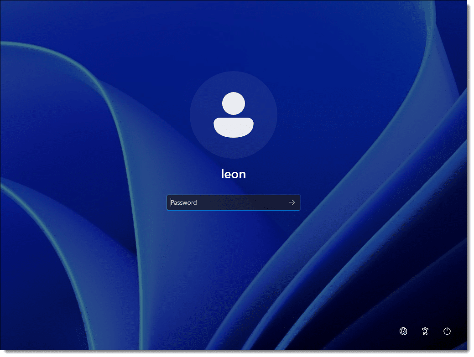
Task: Click the Password placeholder text
Action: point(184,202)
